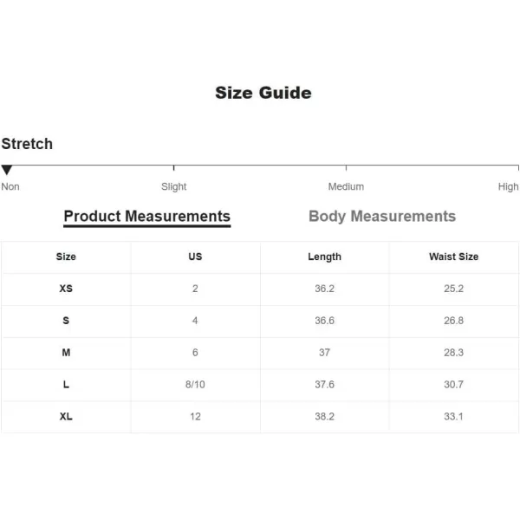The image size is (520, 520).
Task: Click the US column header
Action: (195, 257)
